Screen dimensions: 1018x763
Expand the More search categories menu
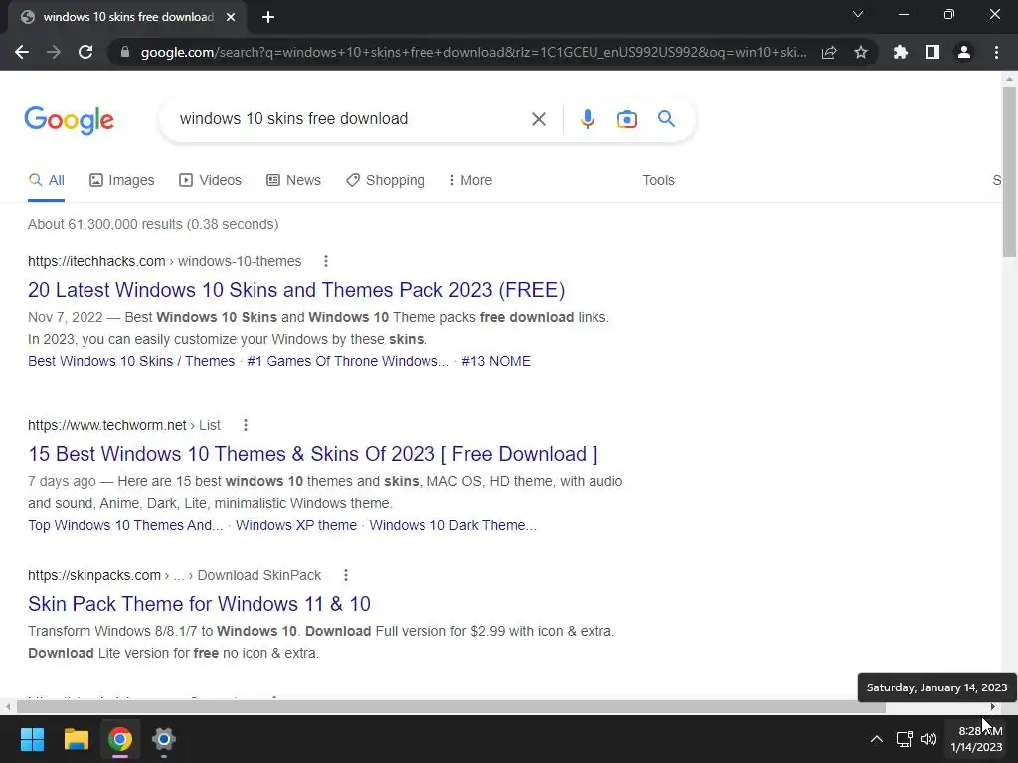470,180
